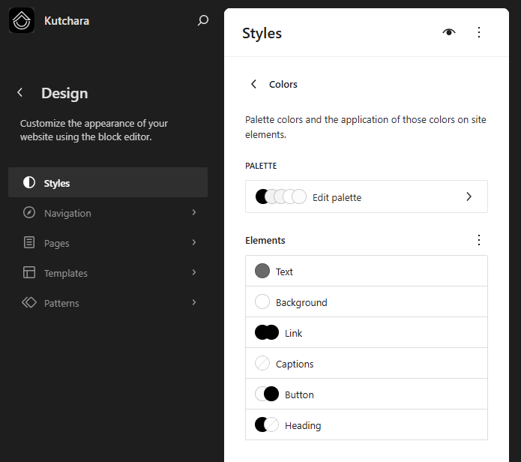The width and height of the screenshot is (521, 462).
Task: Open the Navigation menu item
Action: [108, 212]
